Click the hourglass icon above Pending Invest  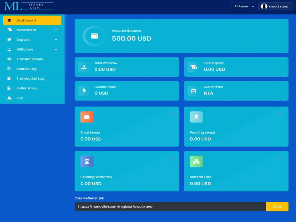[196, 117]
